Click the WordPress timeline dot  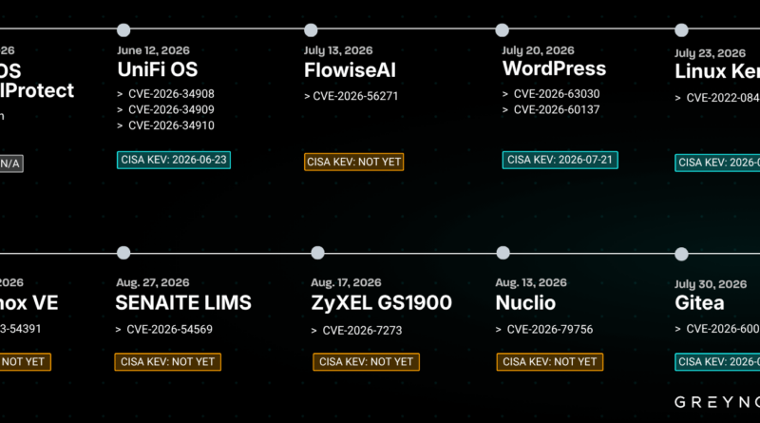pyautogui.click(x=503, y=30)
